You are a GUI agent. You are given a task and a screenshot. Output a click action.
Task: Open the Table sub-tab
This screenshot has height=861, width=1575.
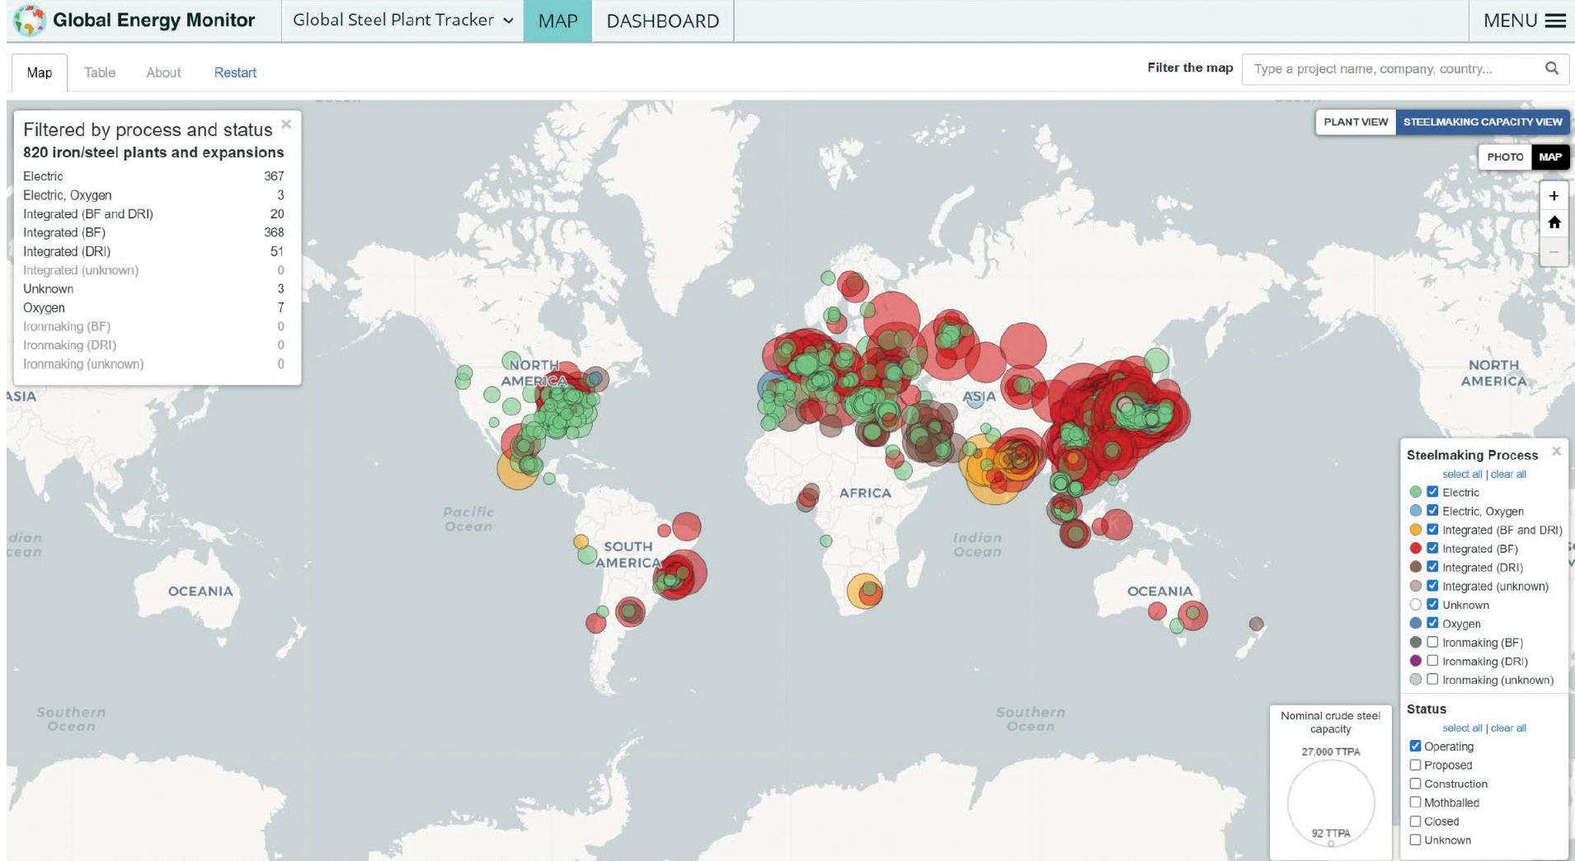[x=100, y=73]
